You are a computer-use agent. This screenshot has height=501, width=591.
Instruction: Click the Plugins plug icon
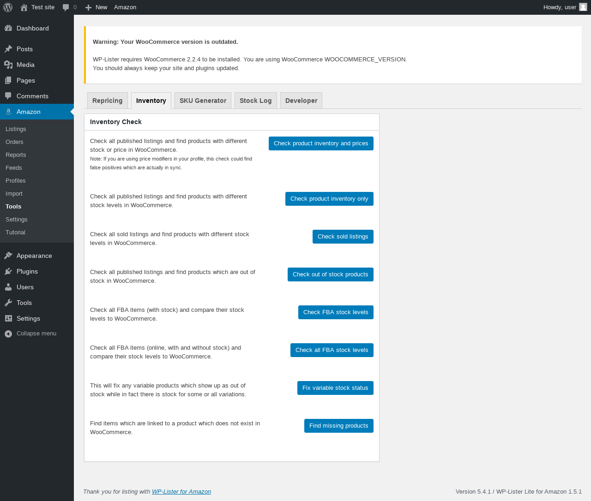tap(8, 271)
